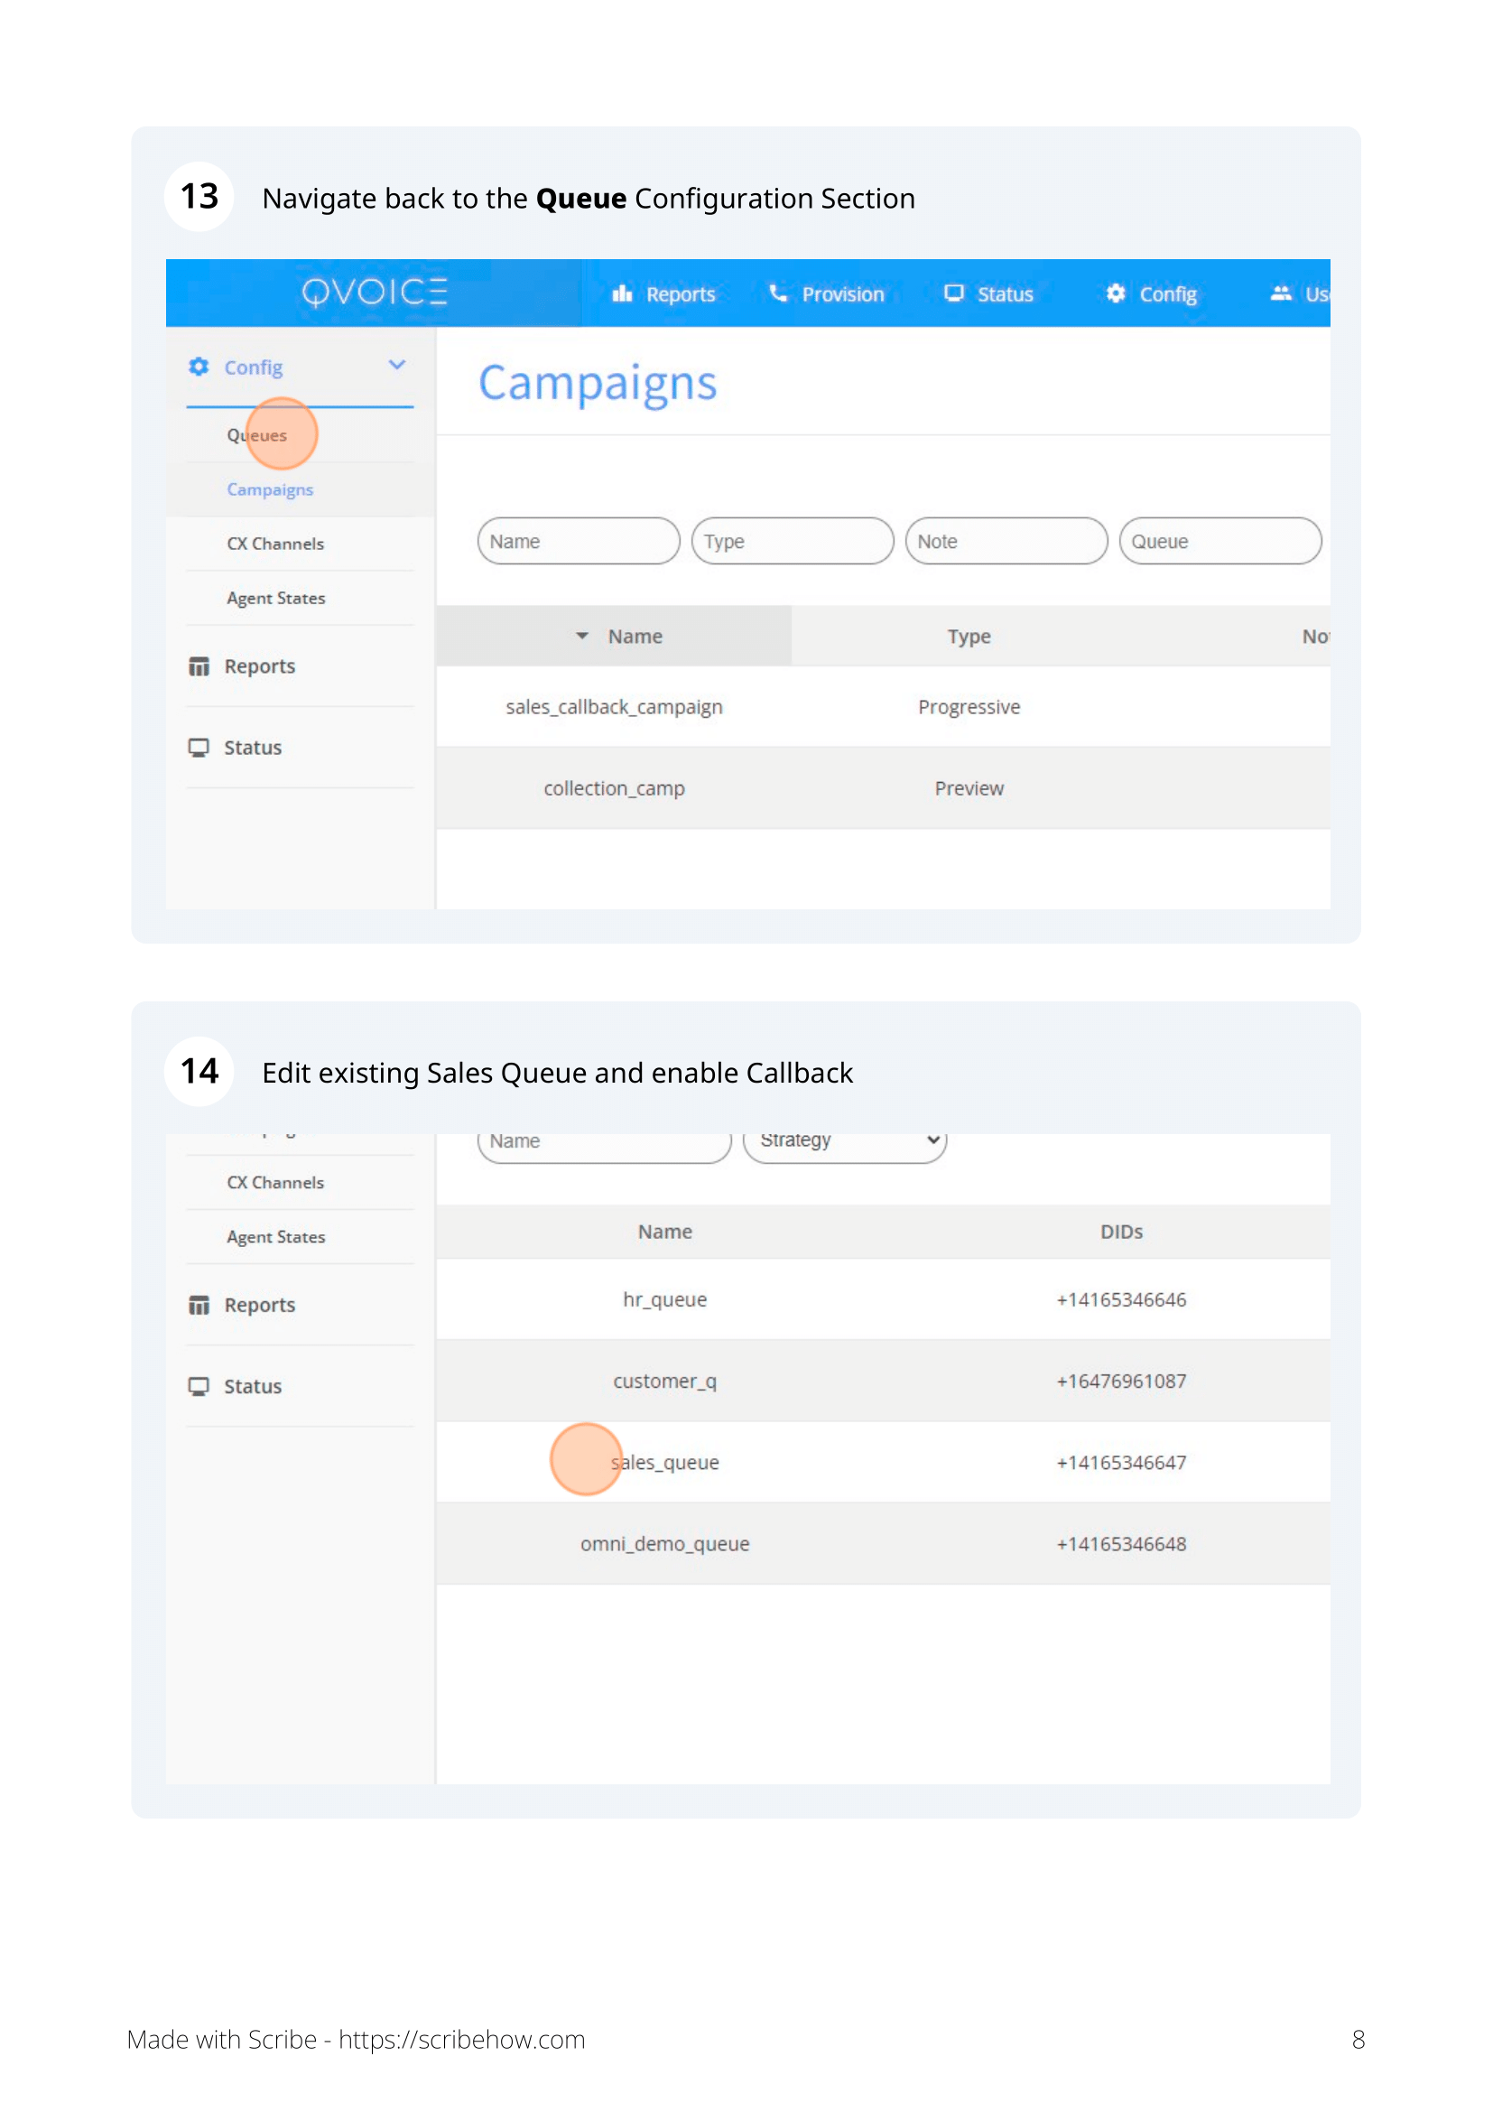Focus the Name filter field on Campaigns

tap(579, 541)
